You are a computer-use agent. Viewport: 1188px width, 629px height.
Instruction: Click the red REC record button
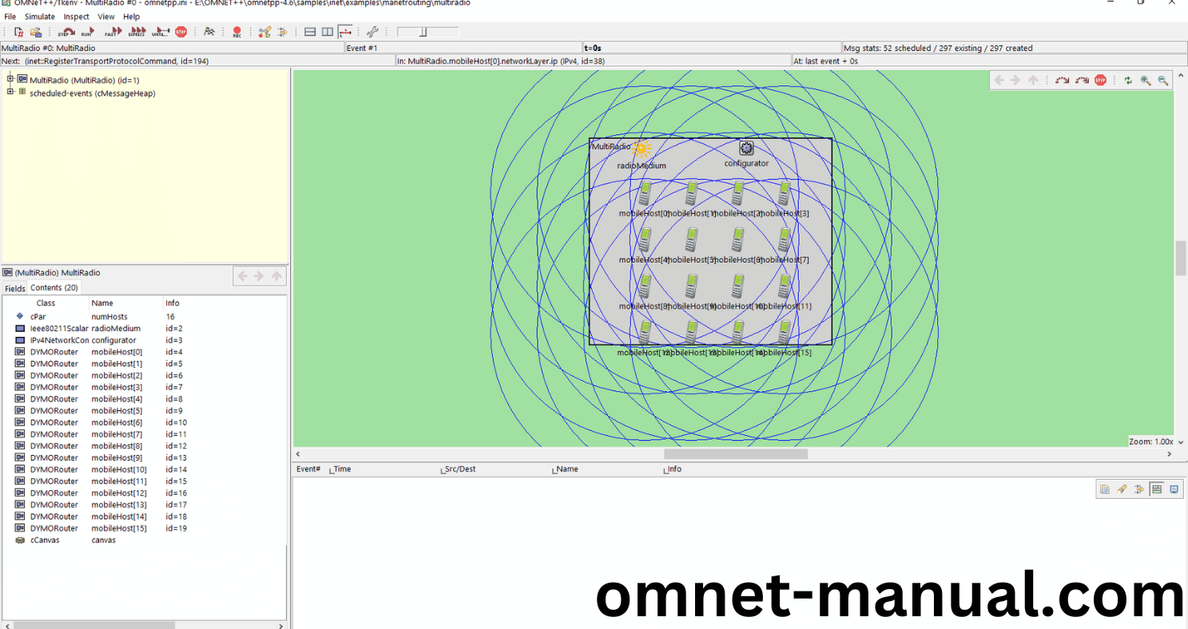pos(236,32)
